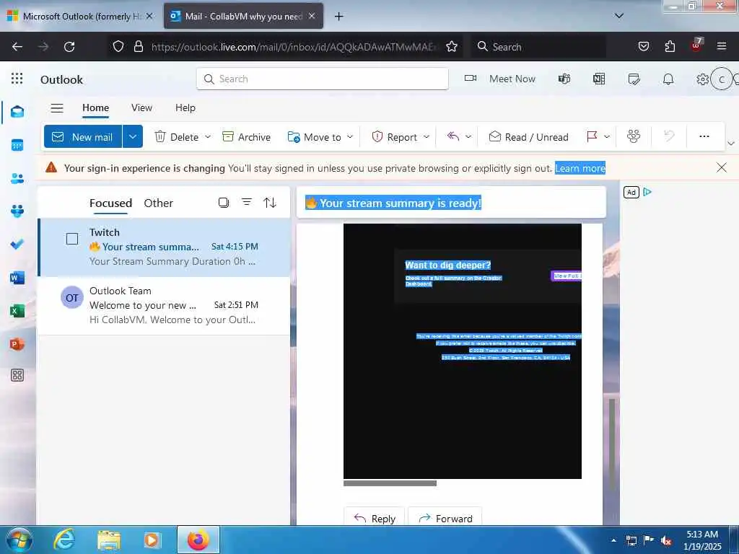This screenshot has height=554, width=739.
Task: Open the Learn more link
Action: (580, 168)
